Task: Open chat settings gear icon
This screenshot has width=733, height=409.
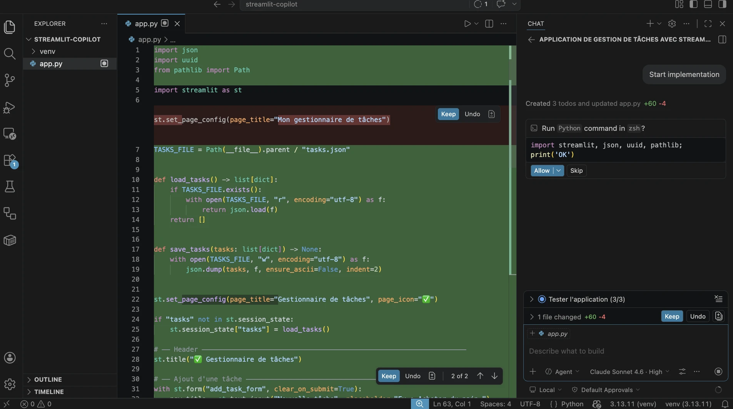Action: [x=672, y=24]
